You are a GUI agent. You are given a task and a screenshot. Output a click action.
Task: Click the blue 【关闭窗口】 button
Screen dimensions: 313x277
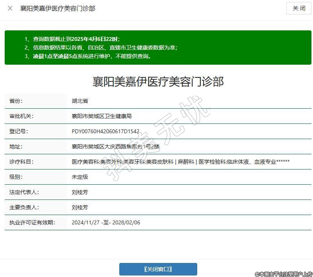pyautogui.click(x=158, y=269)
